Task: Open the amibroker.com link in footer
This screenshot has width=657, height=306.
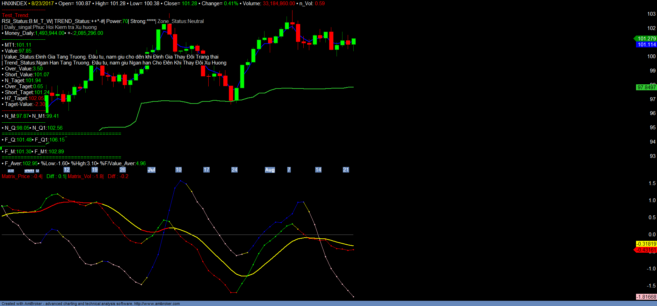Action: 157,304
